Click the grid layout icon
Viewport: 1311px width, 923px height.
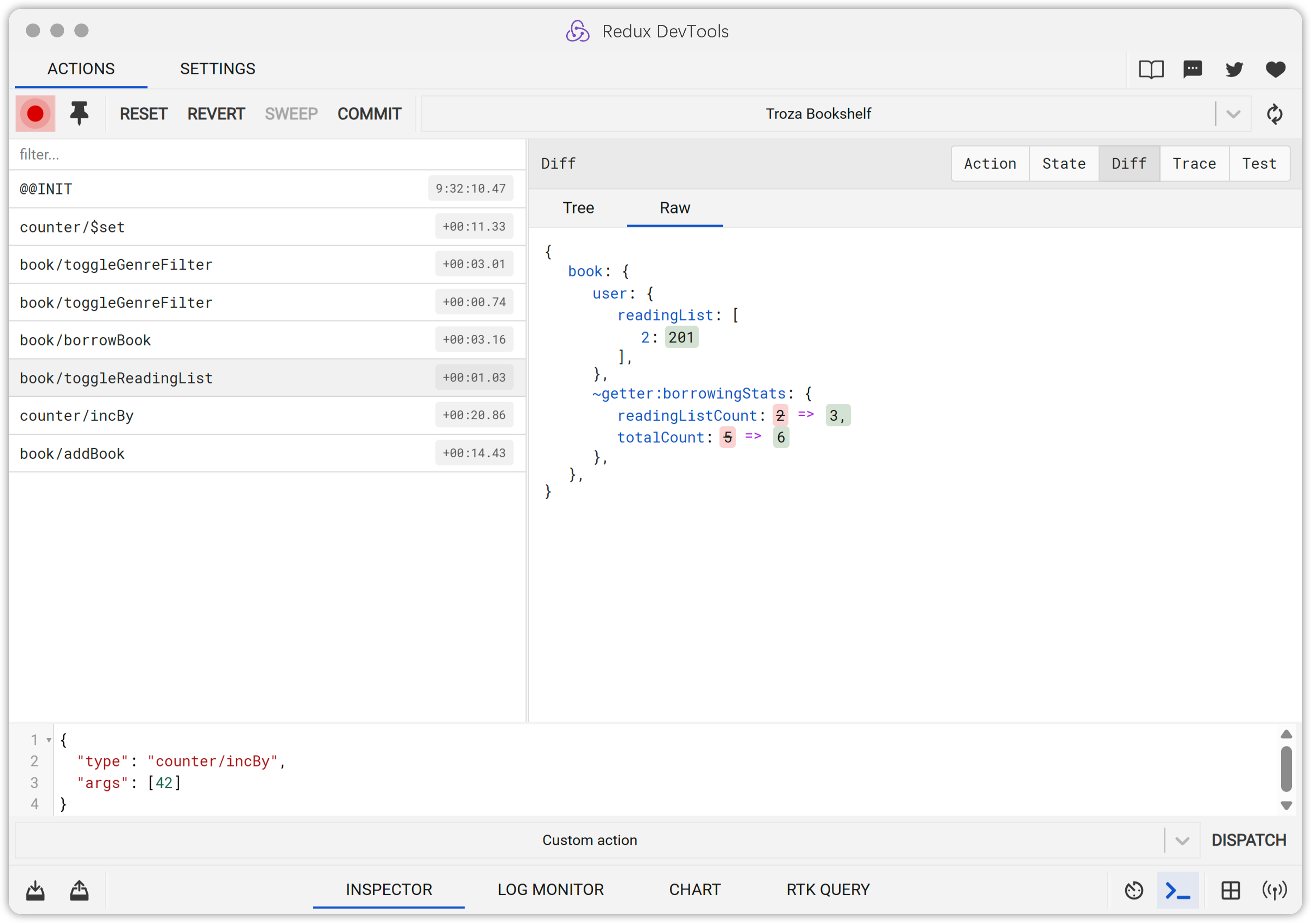pyautogui.click(x=1230, y=889)
